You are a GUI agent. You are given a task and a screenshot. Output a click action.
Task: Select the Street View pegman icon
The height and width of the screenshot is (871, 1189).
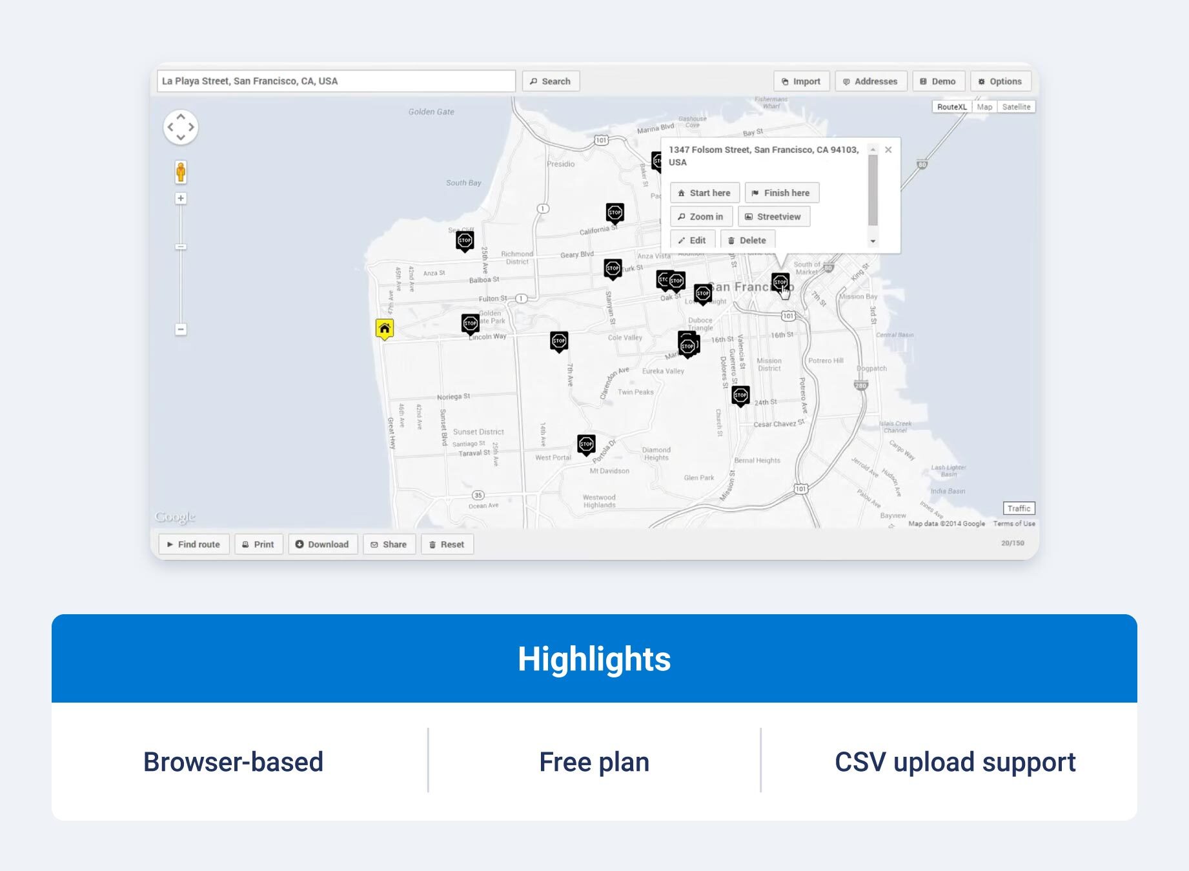181,172
